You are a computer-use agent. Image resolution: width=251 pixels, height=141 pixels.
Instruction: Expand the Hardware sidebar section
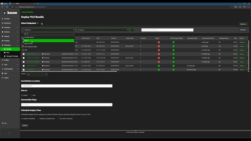pos(10,27)
